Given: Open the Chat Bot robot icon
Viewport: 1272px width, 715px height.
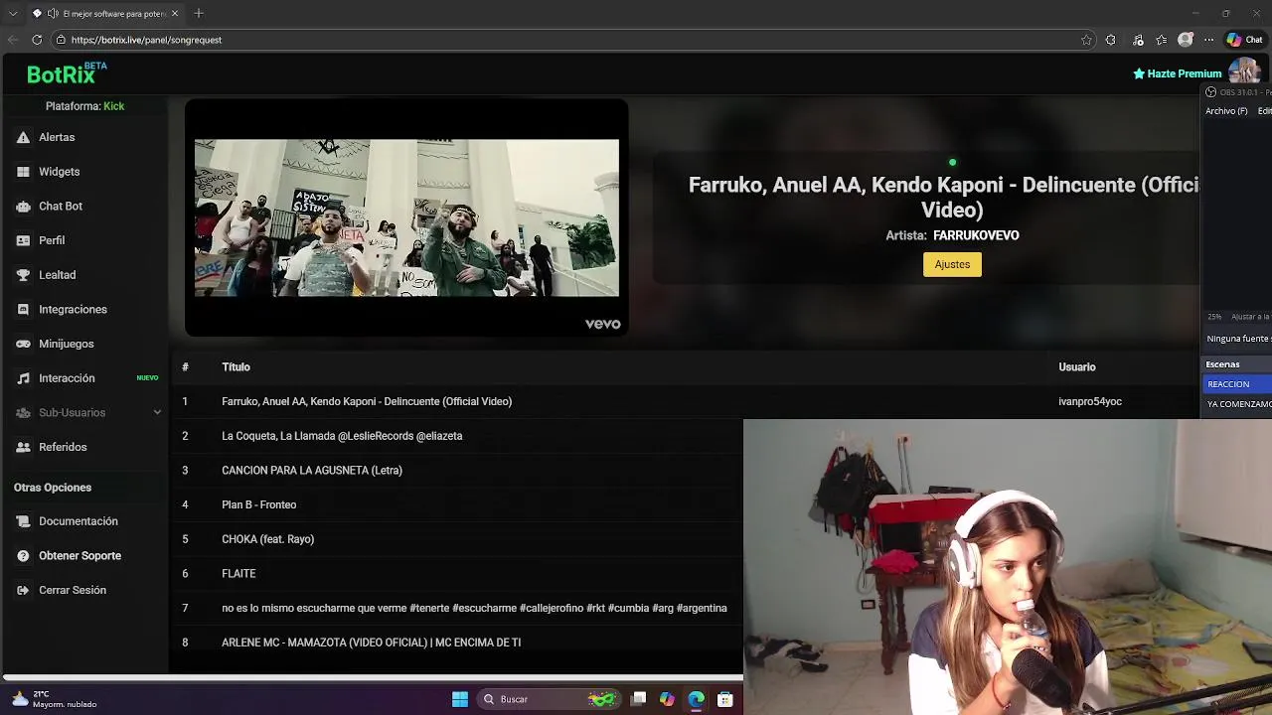Looking at the screenshot, I should (23, 207).
